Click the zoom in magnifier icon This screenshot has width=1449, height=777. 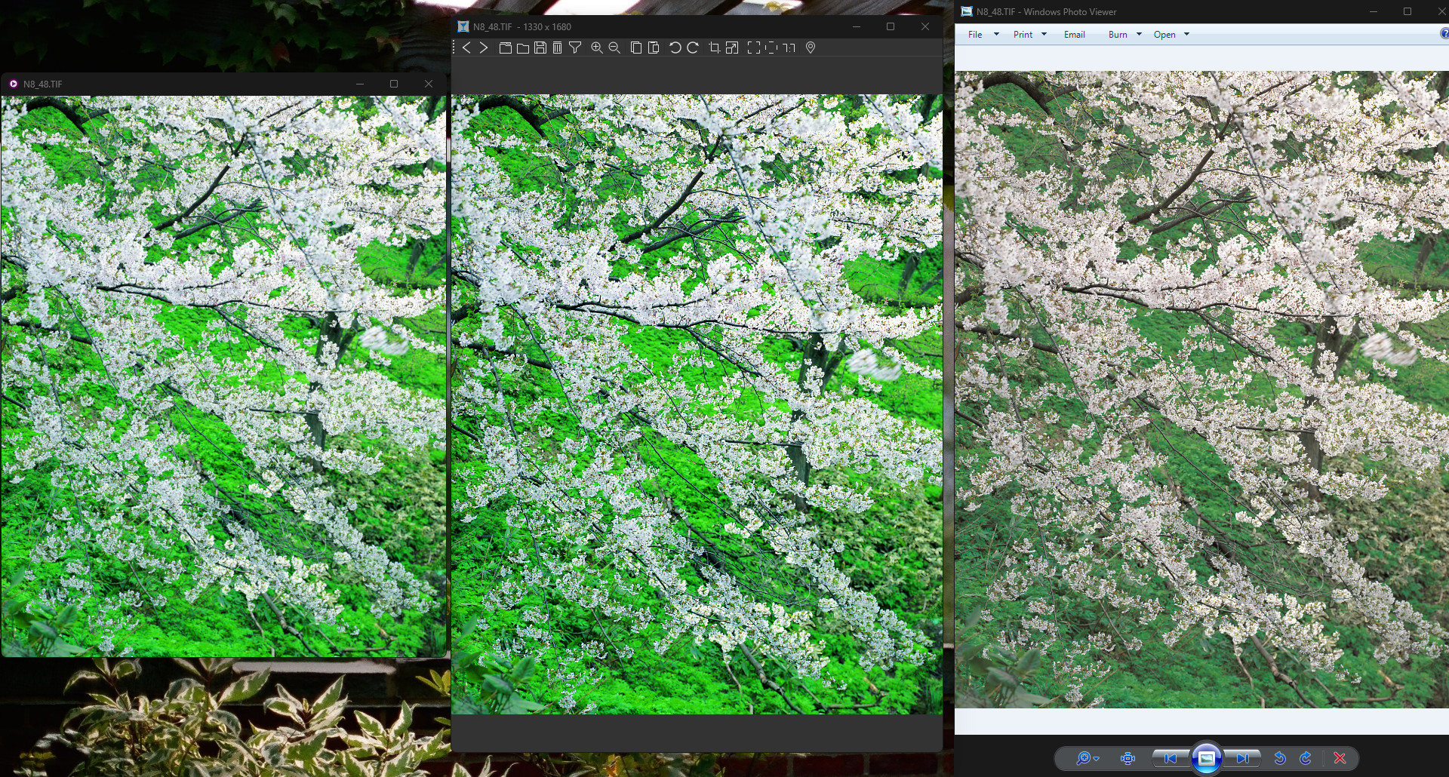click(x=596, y=48)
